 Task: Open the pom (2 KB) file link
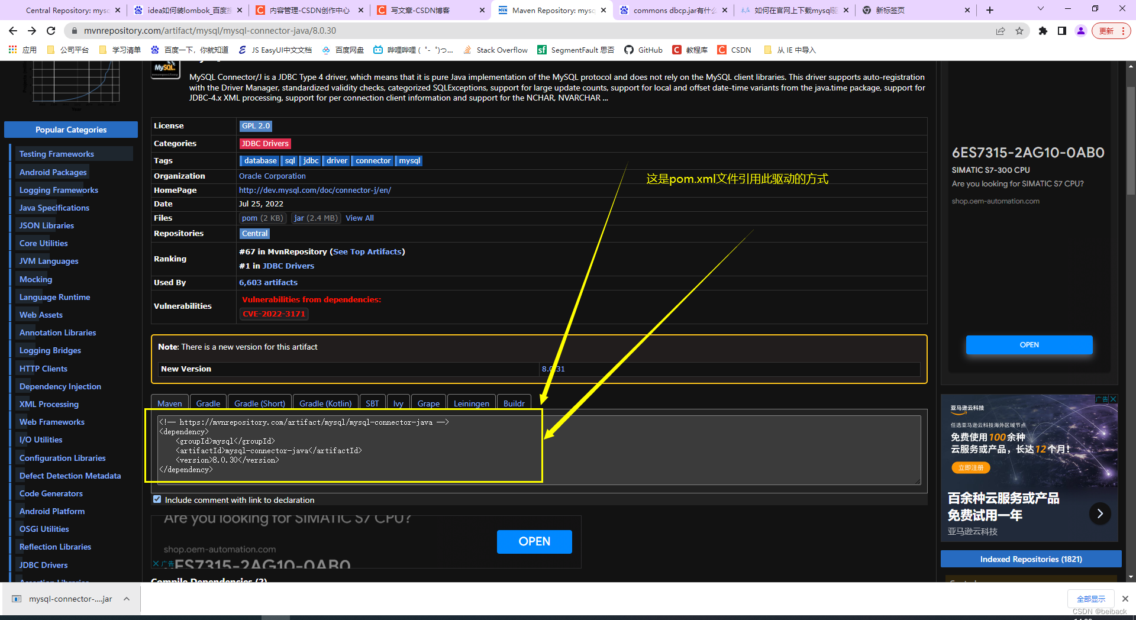[263, 218]
